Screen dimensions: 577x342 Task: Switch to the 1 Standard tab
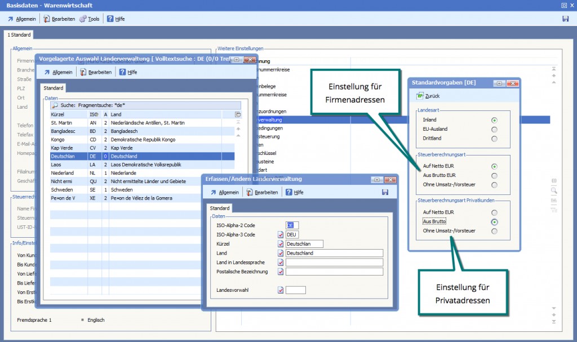tap(19, 35)
